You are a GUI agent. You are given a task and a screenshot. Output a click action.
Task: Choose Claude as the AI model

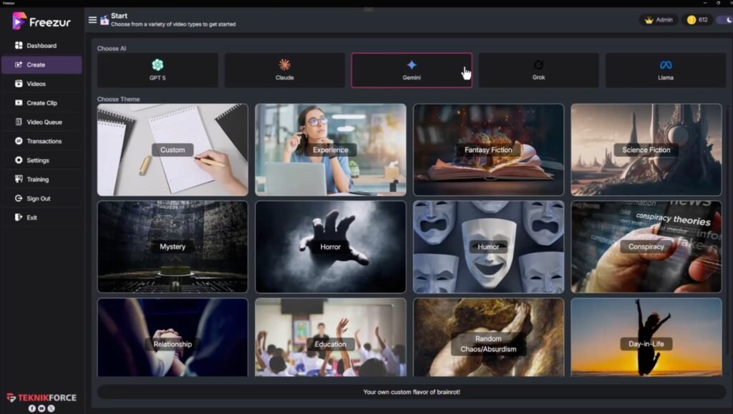pyautogui.click(x=284, y=70)
